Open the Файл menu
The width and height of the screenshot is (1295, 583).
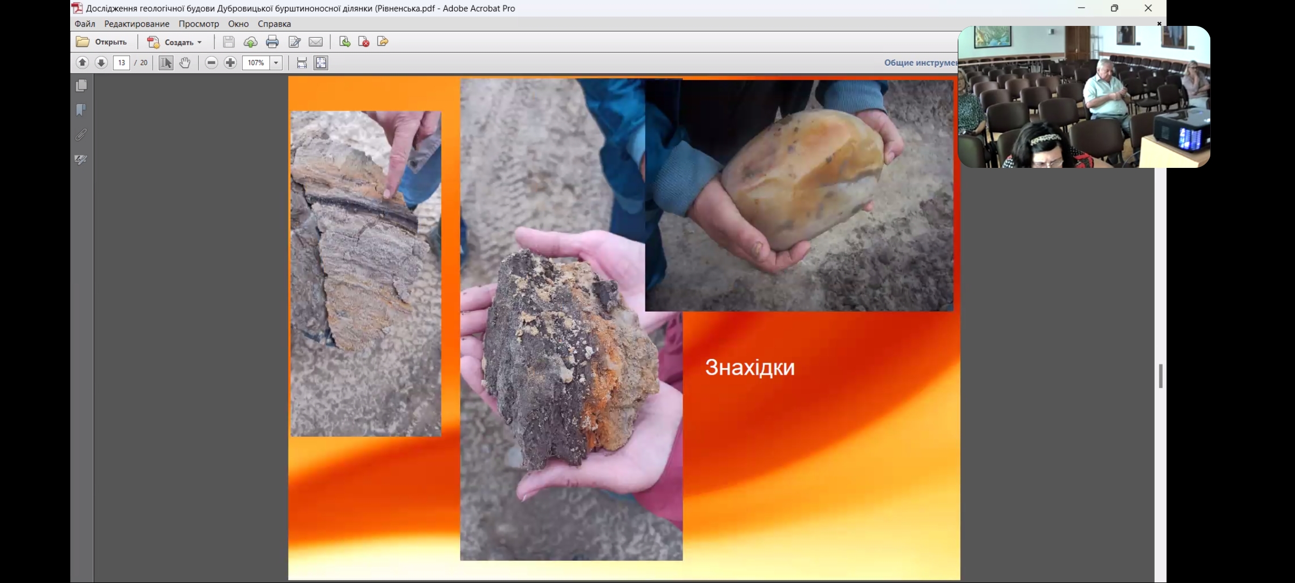tap(85, 24)
